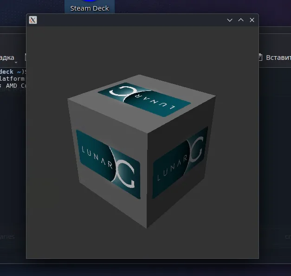Click the terminal line ending in latform
Screen dimensions: 291x276
tap(12, 79)
